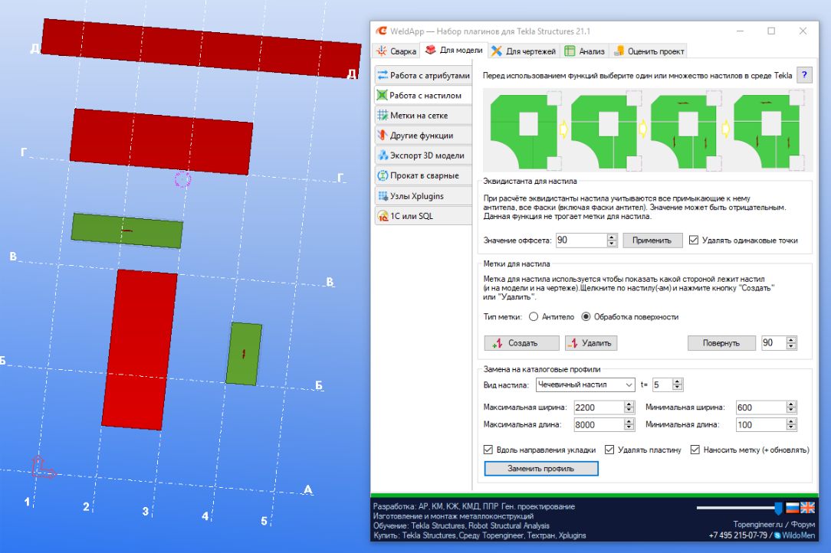Click the Повернуть button
Viewport: 831px width, 553px height.
click(721, 343)
